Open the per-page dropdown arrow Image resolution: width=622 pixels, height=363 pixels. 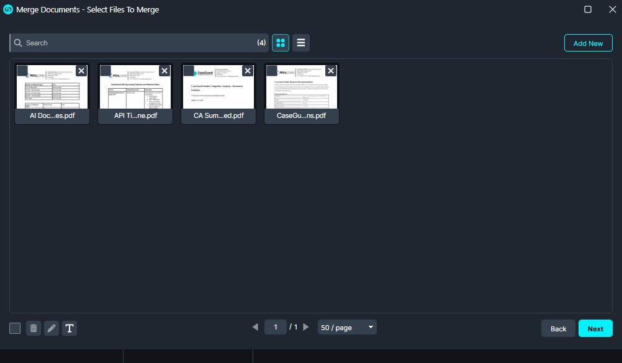click(x=371, y=327)
